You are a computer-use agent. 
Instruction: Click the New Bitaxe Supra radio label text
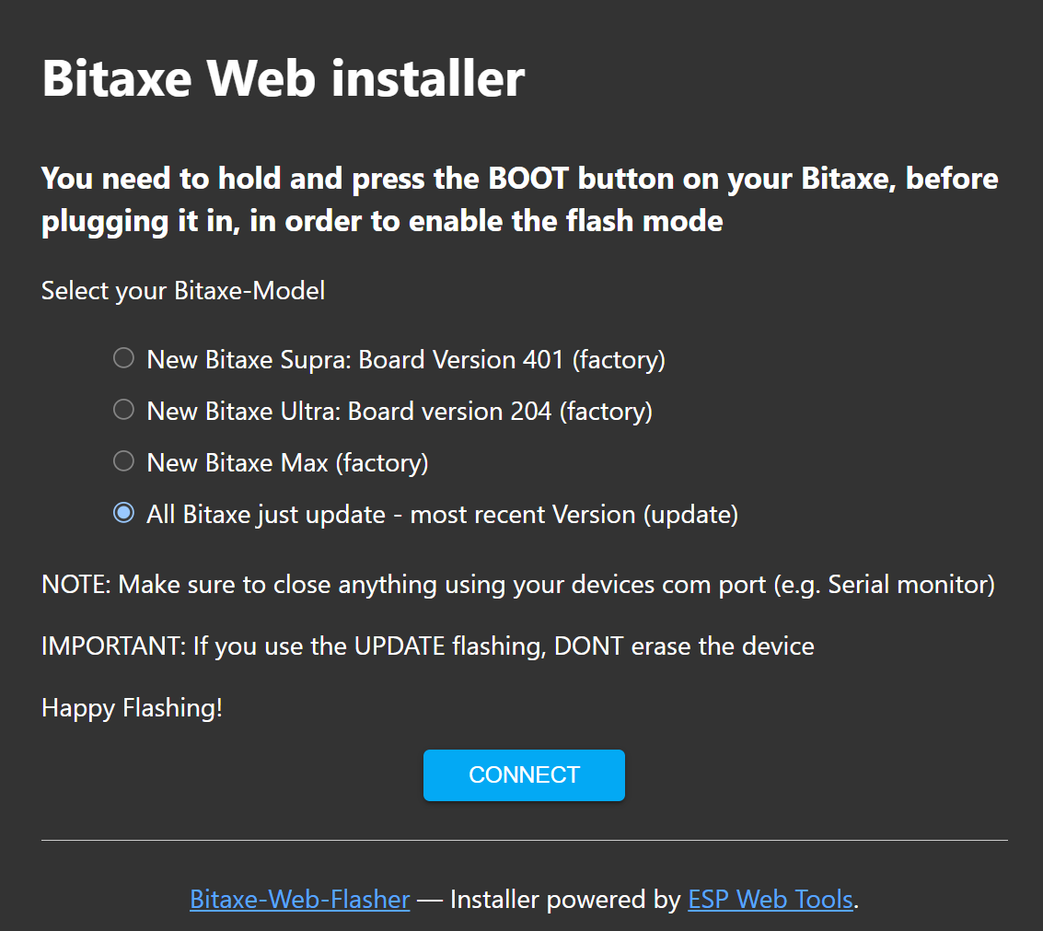pyautogui.click(x=405, y=359)
